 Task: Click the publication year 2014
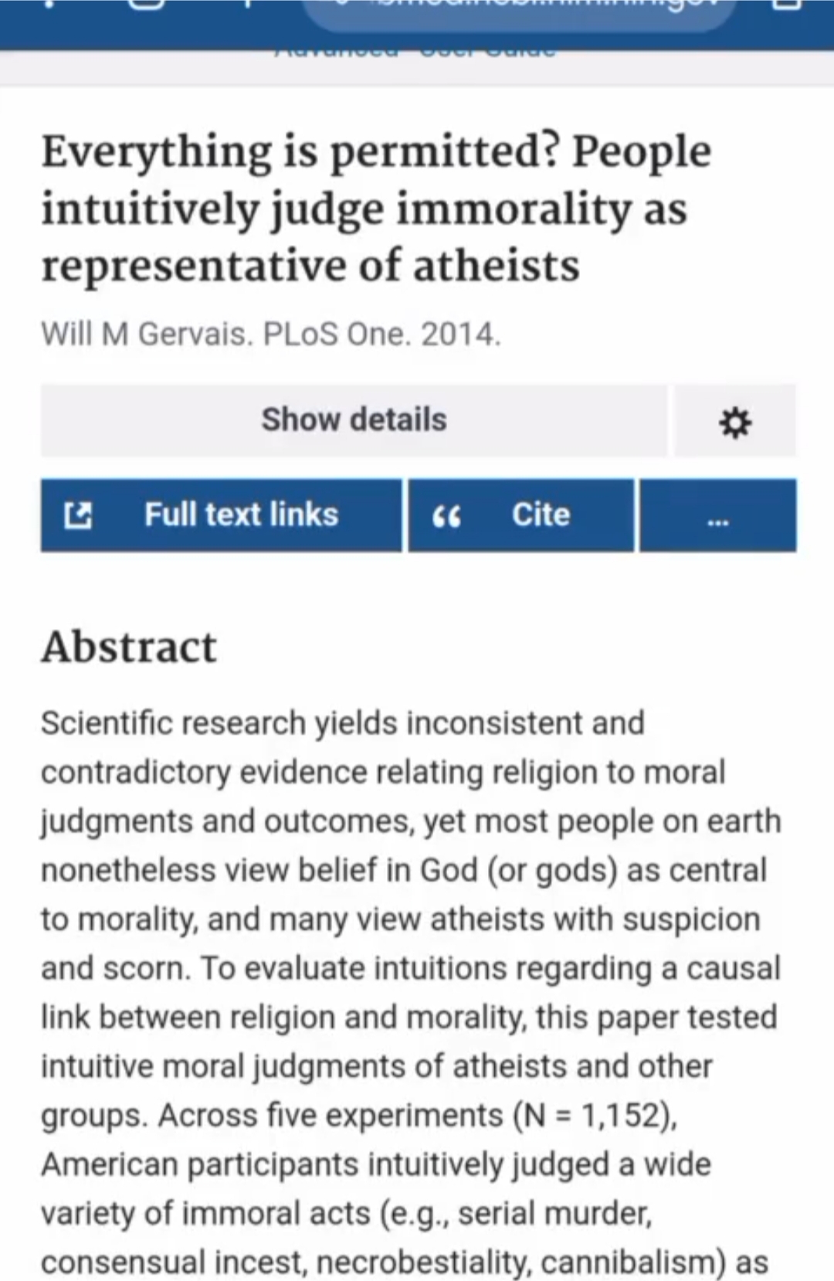pyautogui.click(x=461, y=334)
